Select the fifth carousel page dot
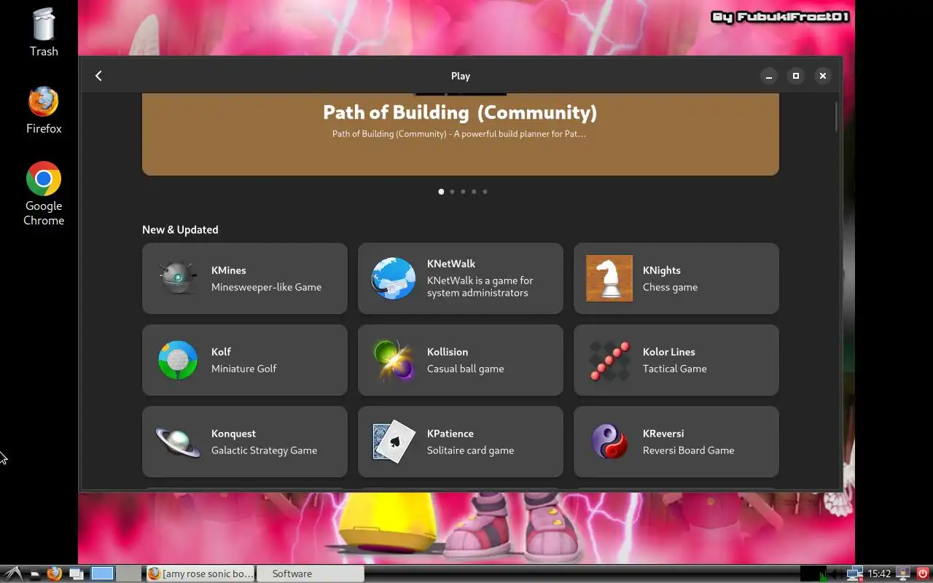This screenshot has width=933, height=583. tap(485, 192)
